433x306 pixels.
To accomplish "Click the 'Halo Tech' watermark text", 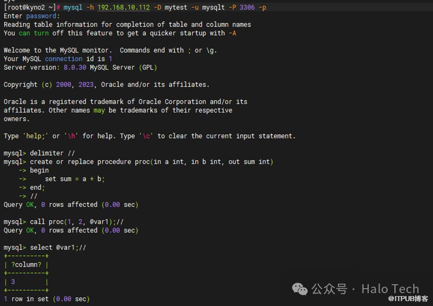I will click(390, 289).
